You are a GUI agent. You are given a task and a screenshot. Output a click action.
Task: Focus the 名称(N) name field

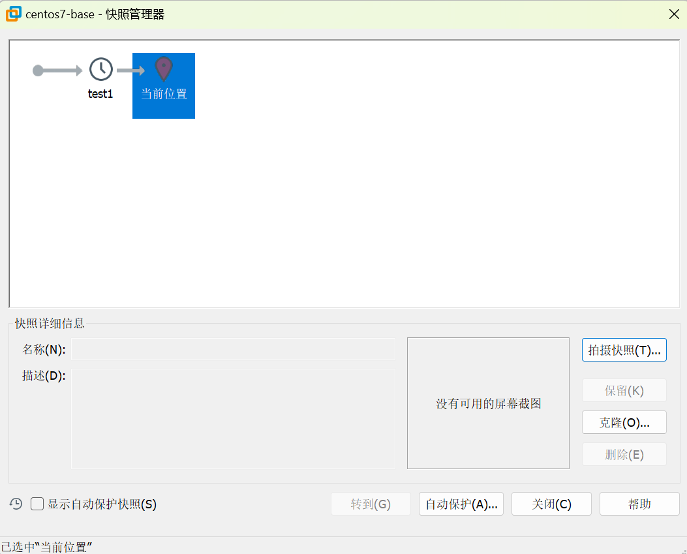click(233, 349)
